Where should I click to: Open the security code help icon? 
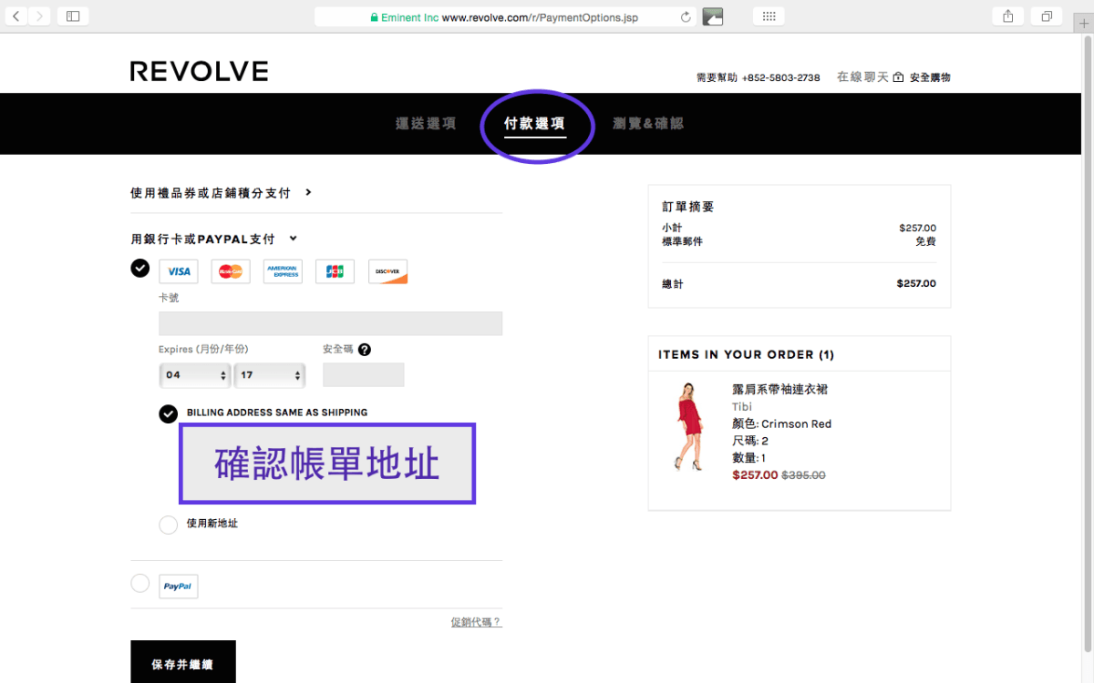click(365, 350)
